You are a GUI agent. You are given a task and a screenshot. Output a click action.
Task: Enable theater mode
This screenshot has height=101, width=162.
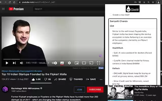click(84, 63)
